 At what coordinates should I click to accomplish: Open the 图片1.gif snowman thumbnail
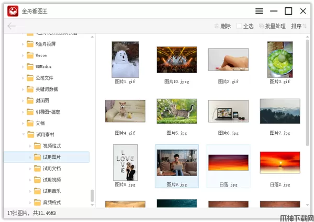pyautogui.click(x=125, y=60)
